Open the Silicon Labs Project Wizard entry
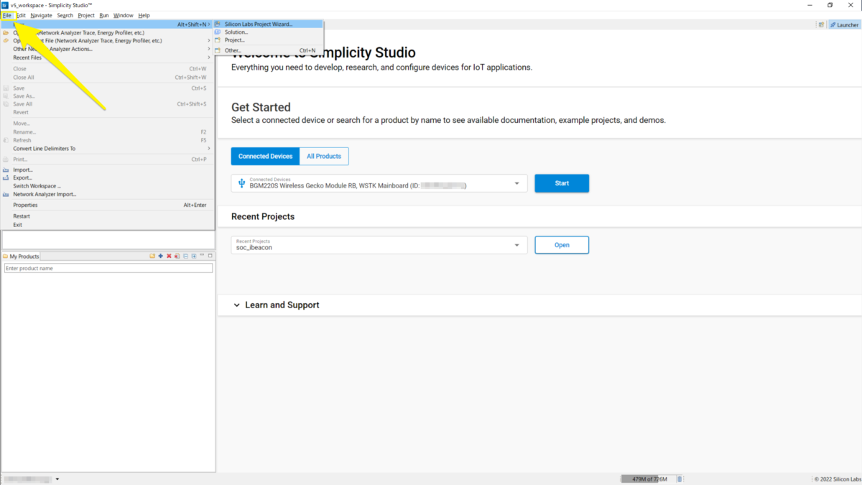The height and width of the screenshot is (485, 862). pyautogui.click(x=268, y=24)
